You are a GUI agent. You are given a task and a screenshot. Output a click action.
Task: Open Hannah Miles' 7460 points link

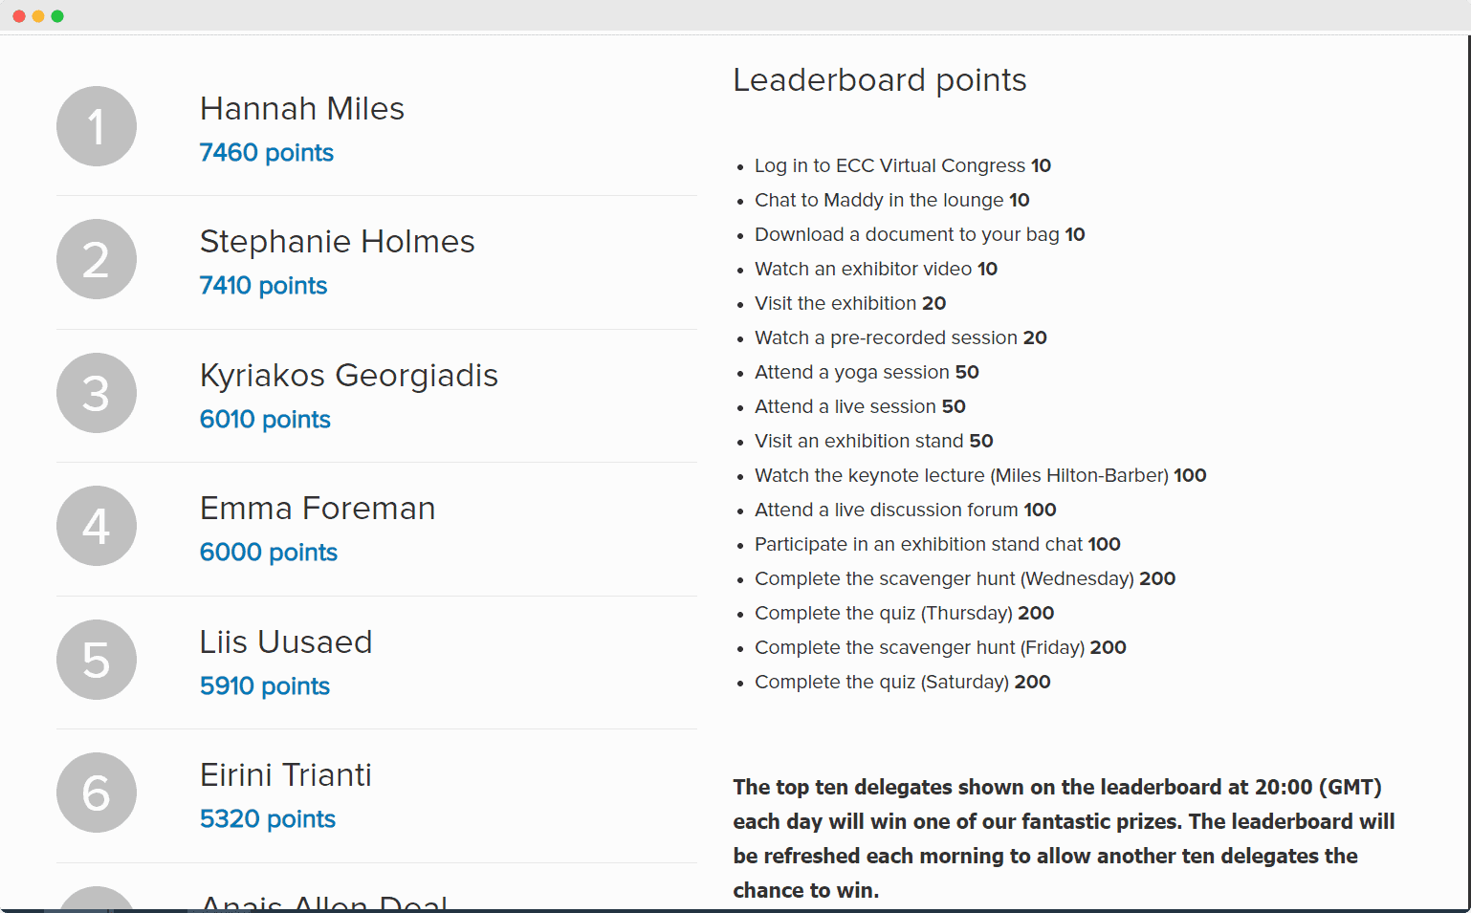266,153
